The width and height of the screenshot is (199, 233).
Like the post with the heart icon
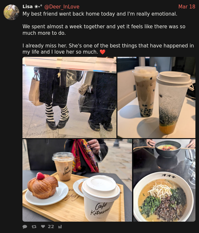click(43, 227)
